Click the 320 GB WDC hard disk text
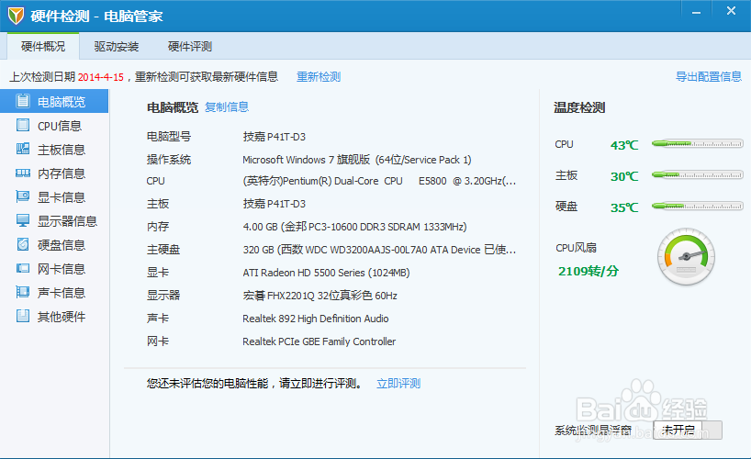This screenshot has height=459, width=751. click(x=379, y=250)
